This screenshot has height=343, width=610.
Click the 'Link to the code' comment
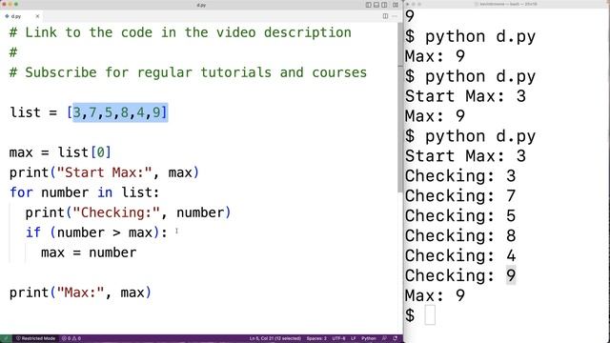pyautogui.click(x=180, y=32)
